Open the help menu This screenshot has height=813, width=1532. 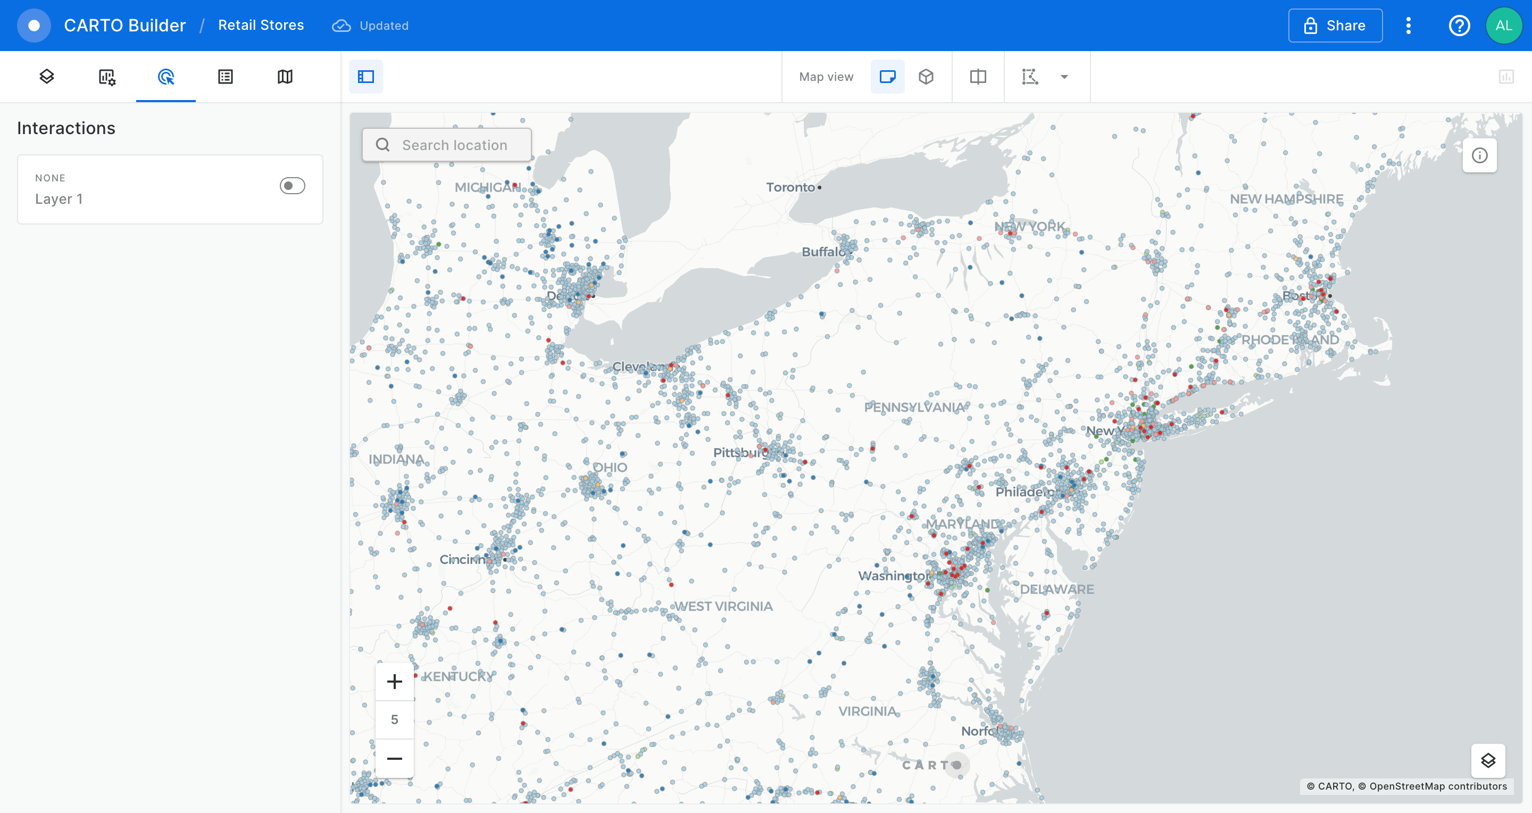coord(1459,26)
